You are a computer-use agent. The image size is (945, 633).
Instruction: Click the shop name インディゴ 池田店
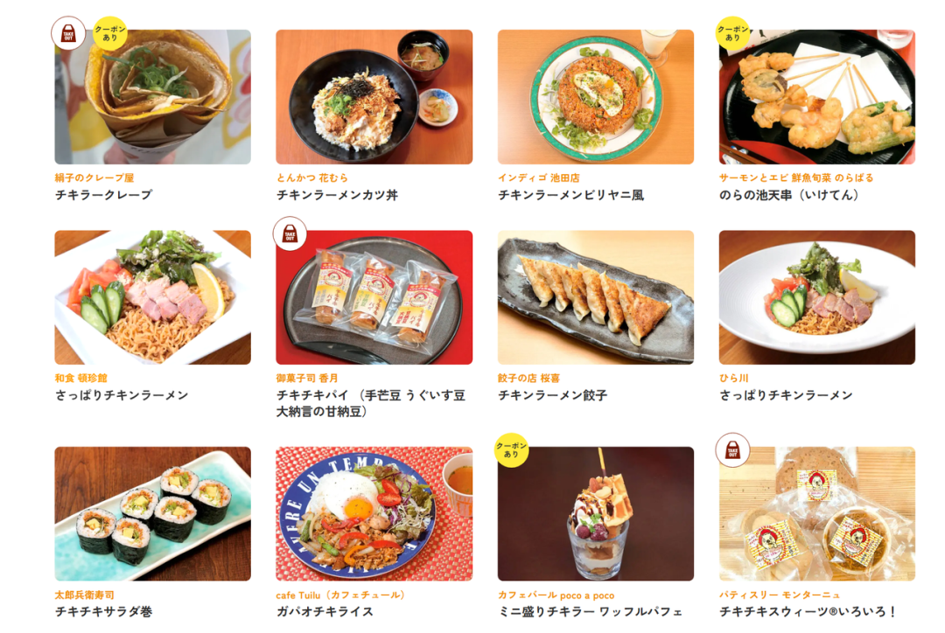(x=539, y=177)
